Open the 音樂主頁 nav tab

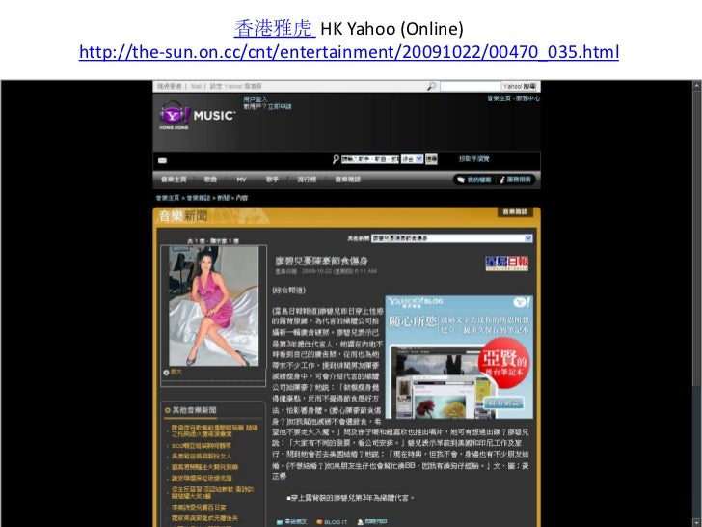click(x=174, y=180)
